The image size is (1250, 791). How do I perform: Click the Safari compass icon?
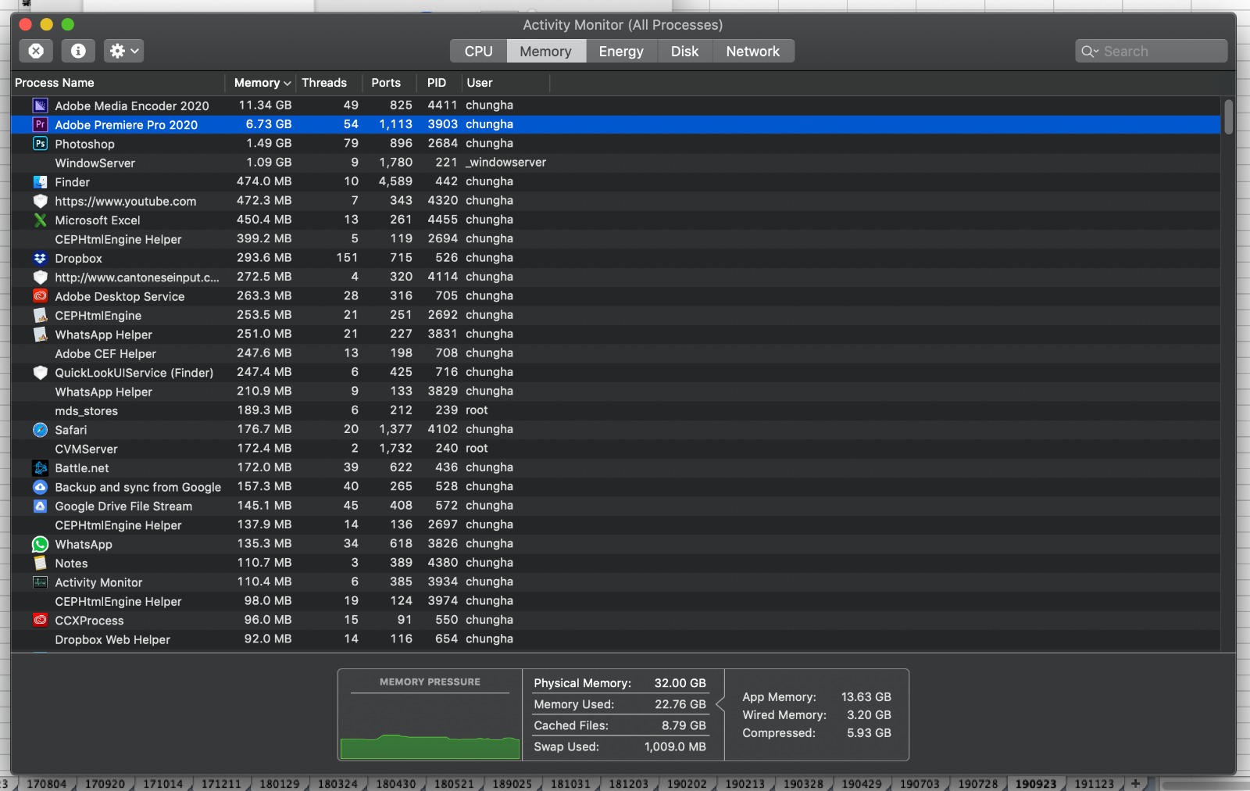41,430
